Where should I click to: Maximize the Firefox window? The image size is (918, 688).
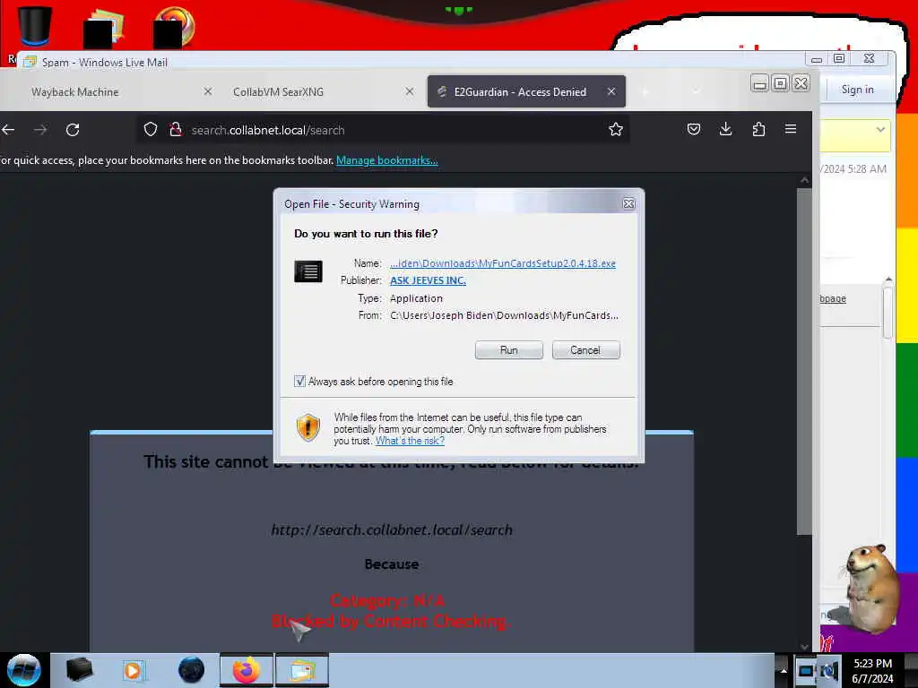point(780,83)
